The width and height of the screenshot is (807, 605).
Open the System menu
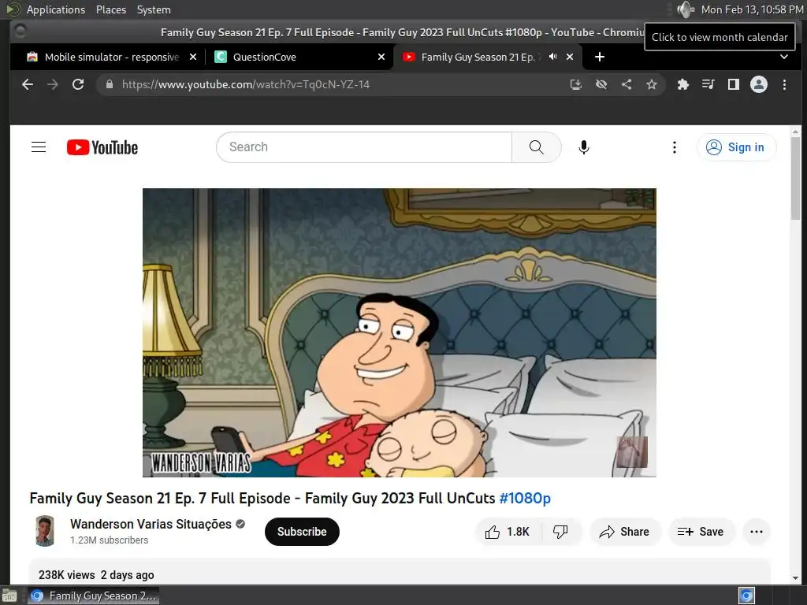(154, 9)
